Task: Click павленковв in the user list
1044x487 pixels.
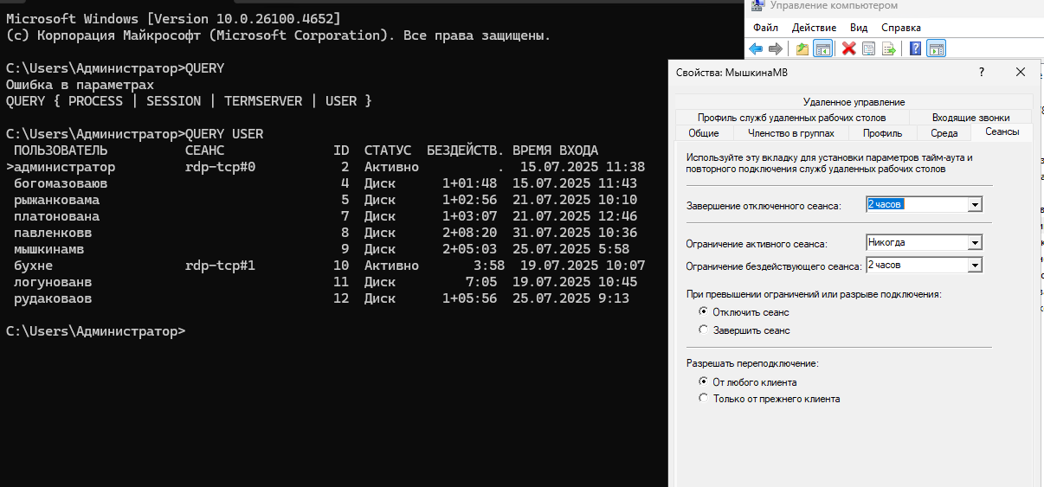Action: coord(53,233)
